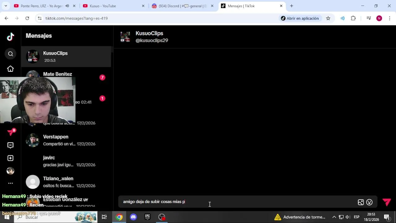Click Abrir en aplicación button
Viewport: 396px width, 223px height.
coord(299,18)
